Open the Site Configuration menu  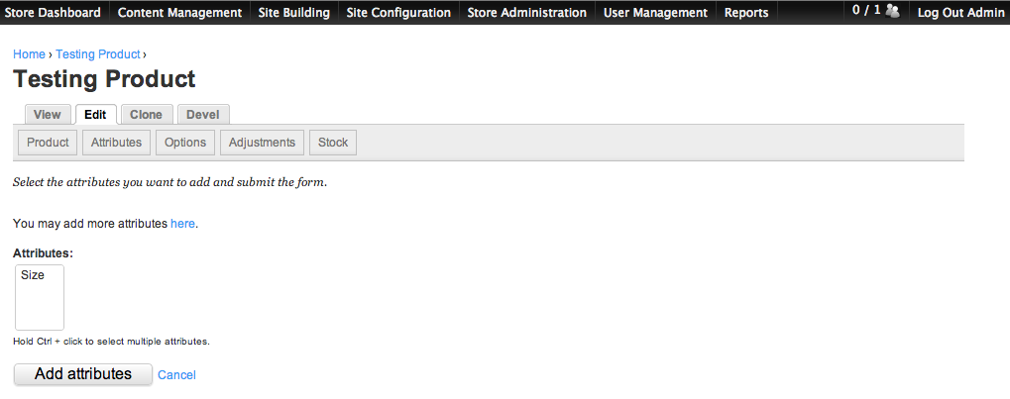[398, 12]
